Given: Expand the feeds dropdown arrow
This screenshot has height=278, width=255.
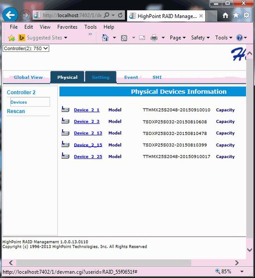Looking at the screenshot, I should tap(134, 38).
